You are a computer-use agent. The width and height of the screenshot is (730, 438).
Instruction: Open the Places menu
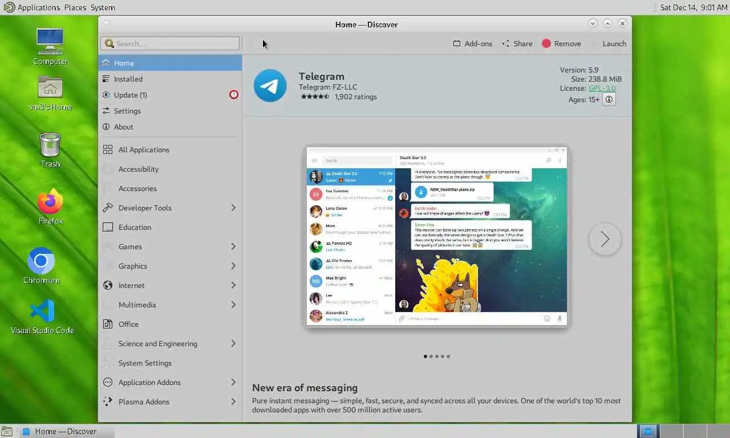tap(75, 7)
